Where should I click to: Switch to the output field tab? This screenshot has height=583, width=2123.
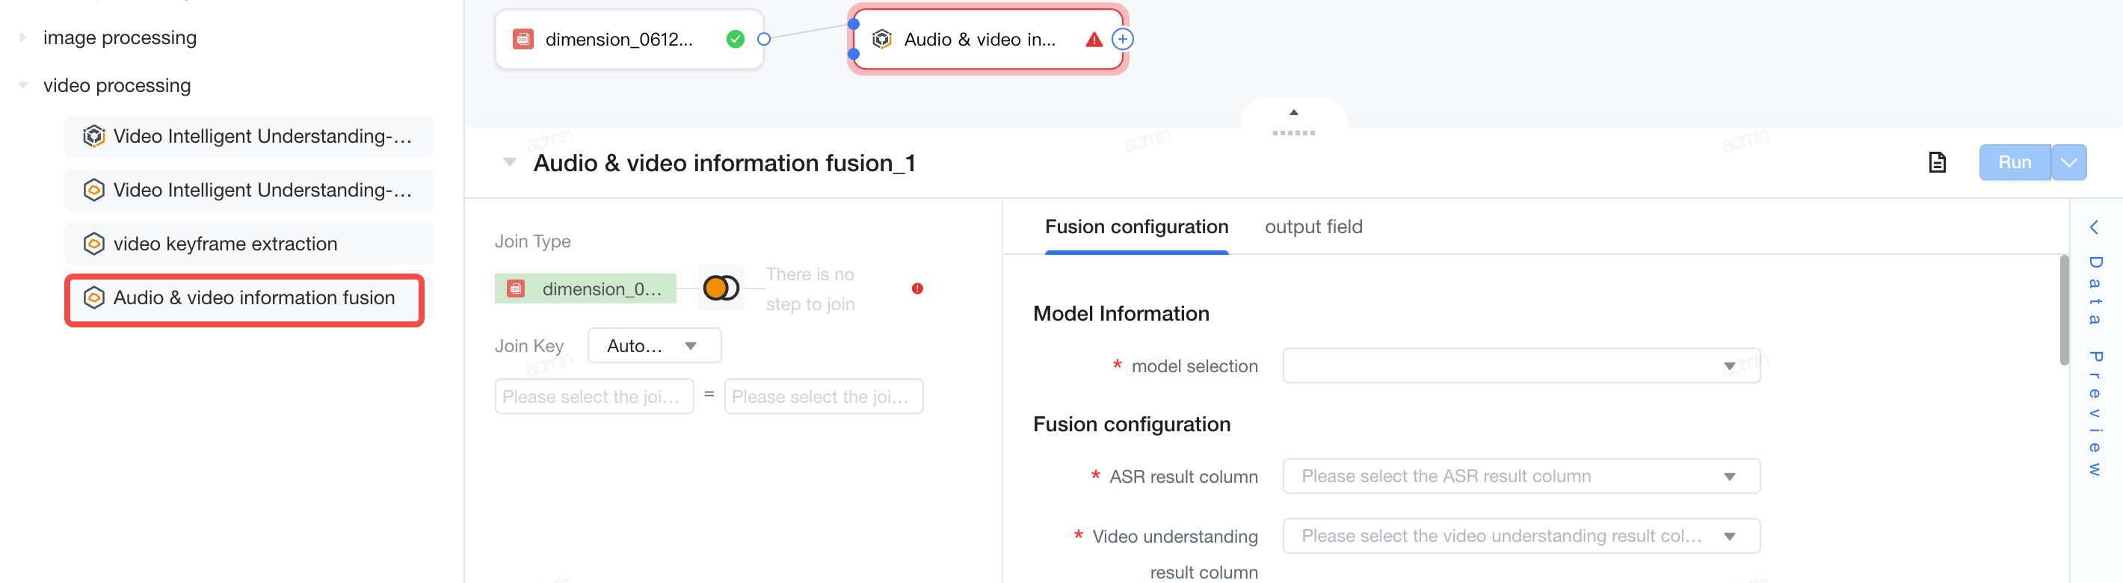tap(1313, 226)
